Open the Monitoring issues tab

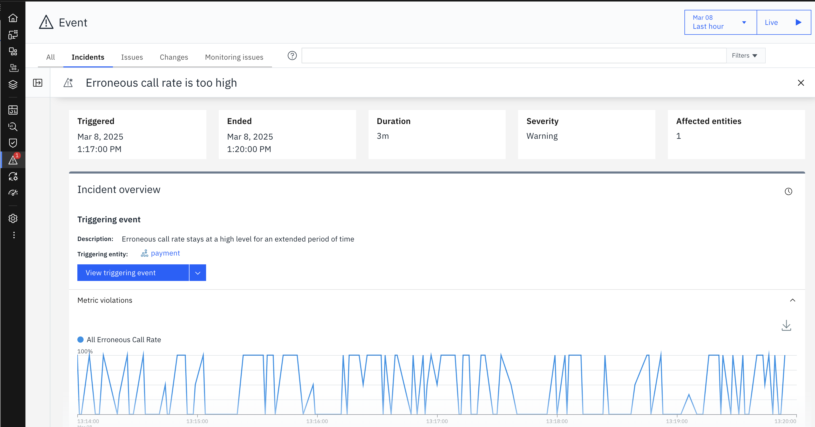(234, 57)
